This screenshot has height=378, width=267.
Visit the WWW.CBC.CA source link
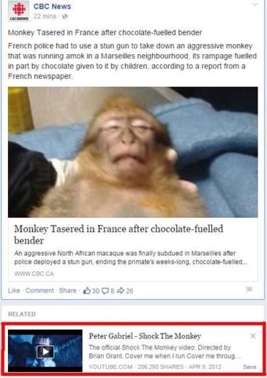pyautogui.click(x=34, y=274)
